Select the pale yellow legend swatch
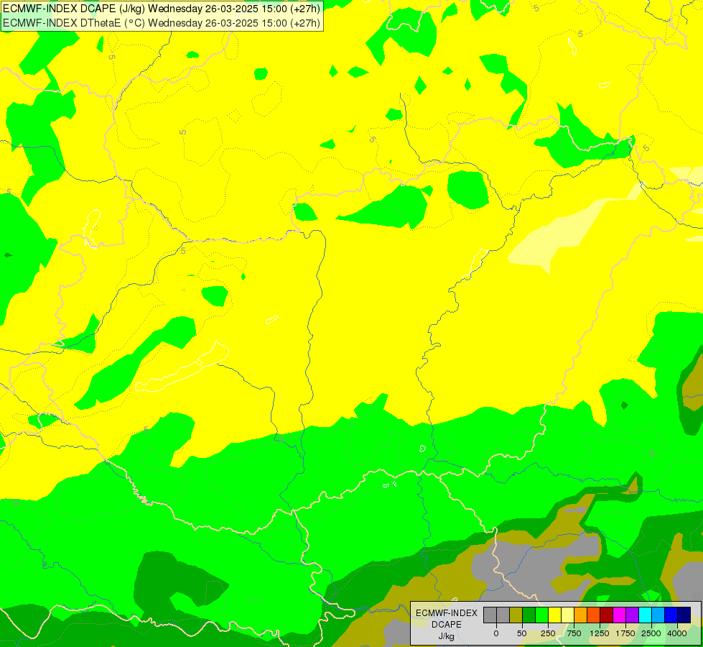703x647 pixels. [567, 615]
